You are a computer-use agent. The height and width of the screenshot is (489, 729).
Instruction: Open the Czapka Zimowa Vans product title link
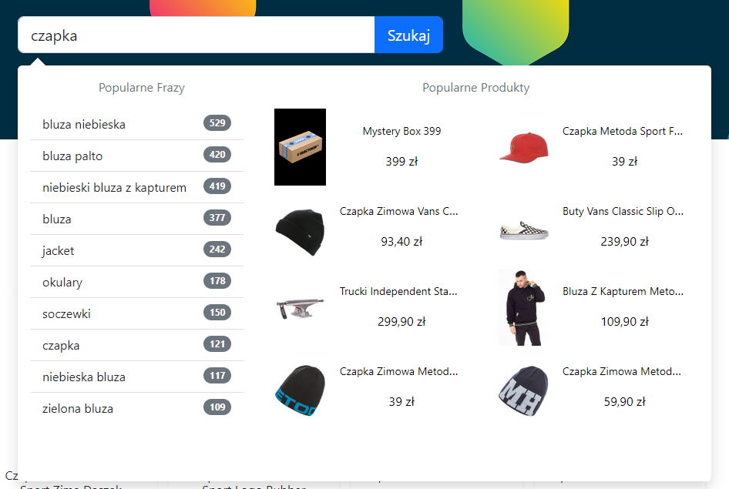tap(399, 211)
